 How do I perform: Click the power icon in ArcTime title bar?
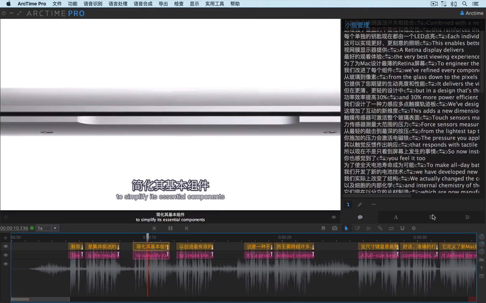click(x=4, y=13)
